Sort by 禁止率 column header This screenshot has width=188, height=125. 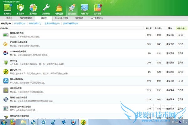coord(149,28)
